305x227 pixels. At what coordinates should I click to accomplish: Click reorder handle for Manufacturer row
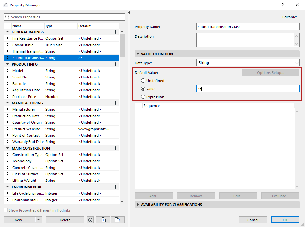coord(7,109)
